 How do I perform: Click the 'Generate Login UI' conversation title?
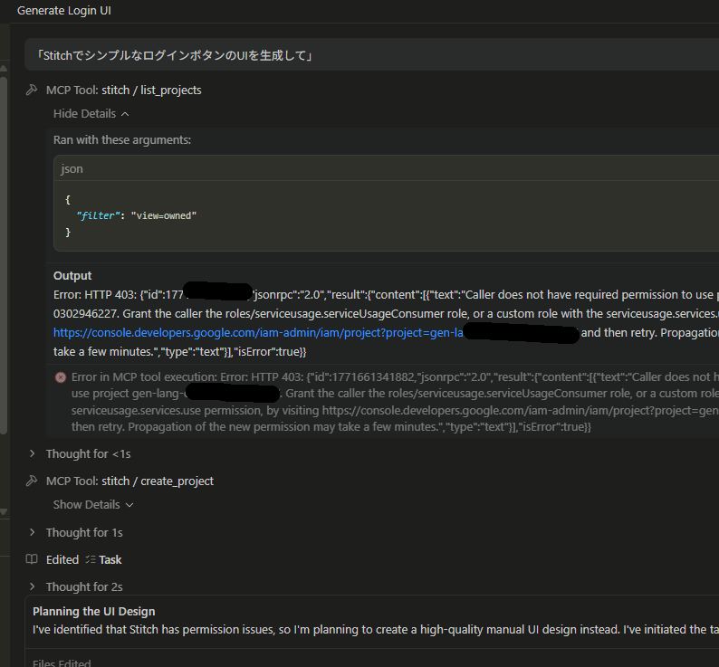coord(64,10)
